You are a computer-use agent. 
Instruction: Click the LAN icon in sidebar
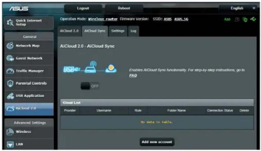[10, 144]
